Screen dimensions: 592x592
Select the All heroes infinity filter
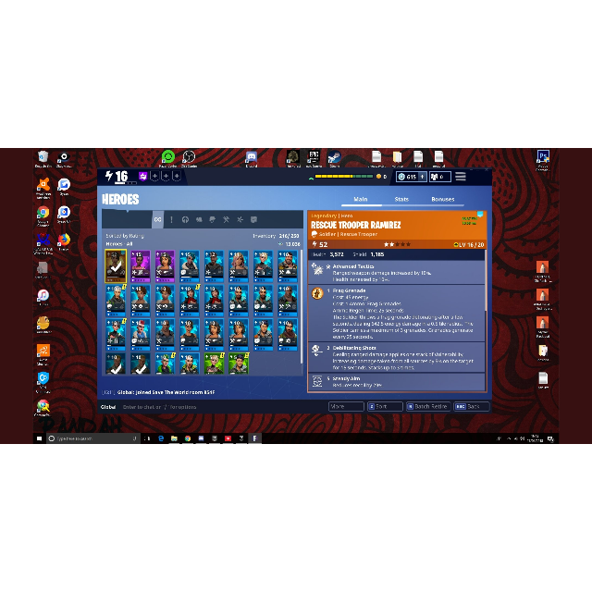pyautogui.click(x=158, y=219)
